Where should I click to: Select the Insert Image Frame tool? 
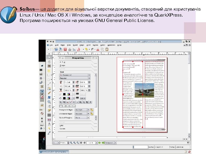pyautogui.click(x=49, y=66)
